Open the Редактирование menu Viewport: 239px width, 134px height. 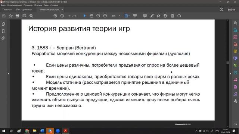click(15, 5)
